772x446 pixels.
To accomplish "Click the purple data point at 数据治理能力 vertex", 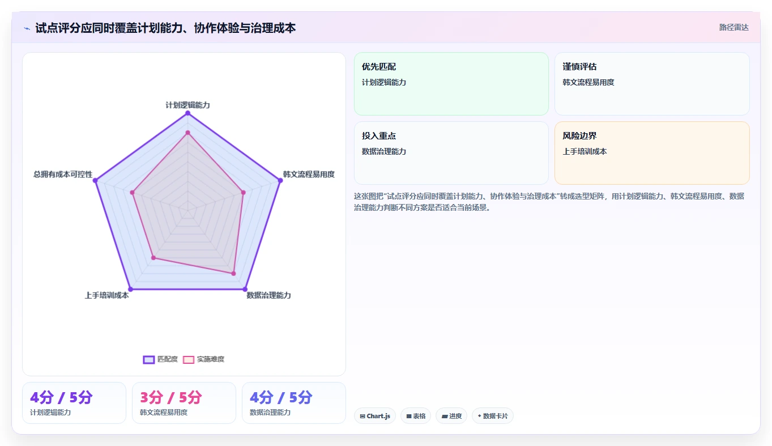I will point(245,290).
